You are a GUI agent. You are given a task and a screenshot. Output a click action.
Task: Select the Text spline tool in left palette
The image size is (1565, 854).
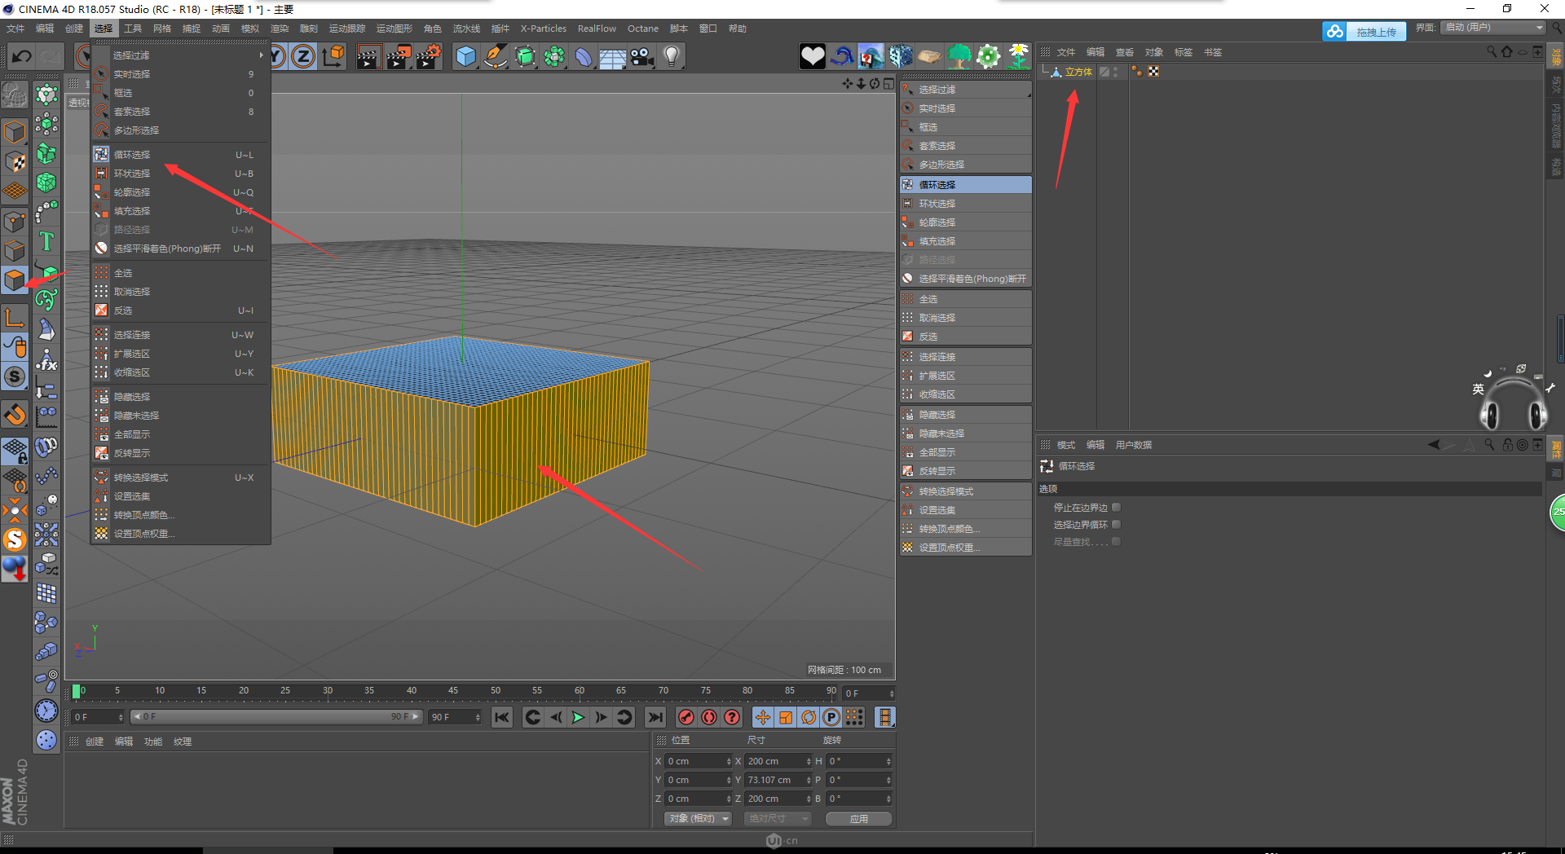[x=46, y=241]
